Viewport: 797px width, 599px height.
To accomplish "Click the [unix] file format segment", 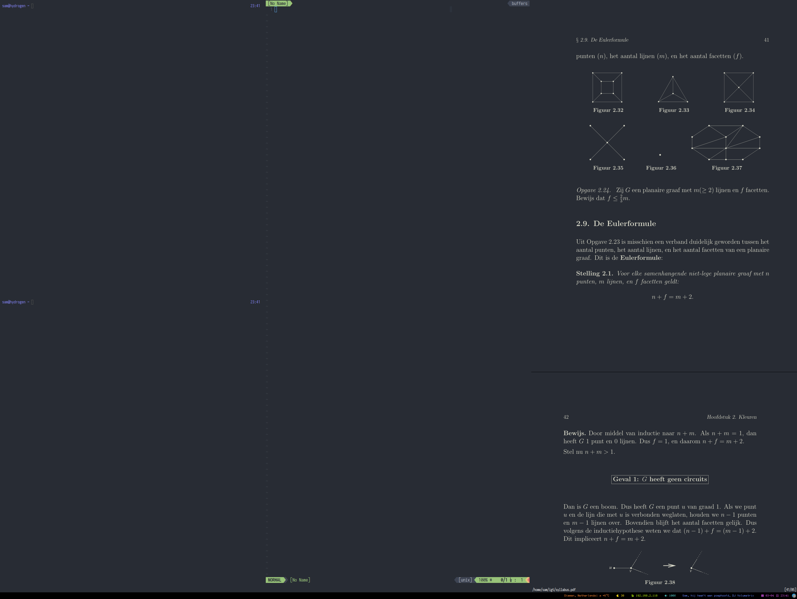I will [x=465, y=580].
